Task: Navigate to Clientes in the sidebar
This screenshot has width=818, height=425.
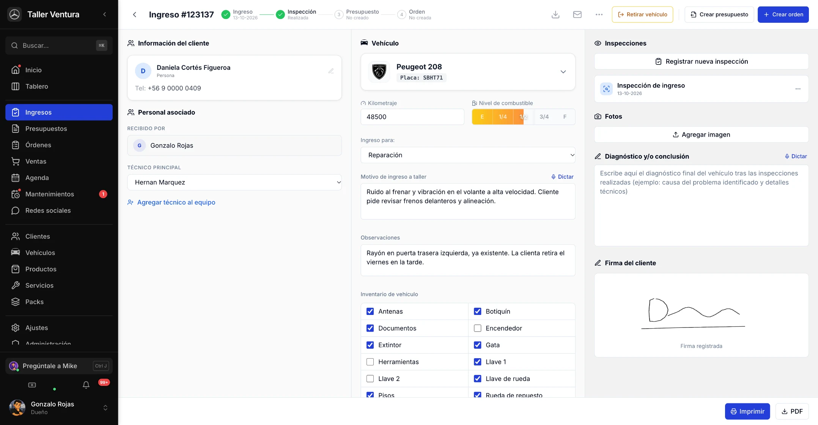Action: [x=59, y=236]
